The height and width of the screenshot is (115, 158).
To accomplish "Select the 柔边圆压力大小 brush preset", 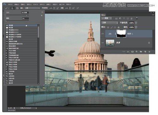I will (21, 30).
